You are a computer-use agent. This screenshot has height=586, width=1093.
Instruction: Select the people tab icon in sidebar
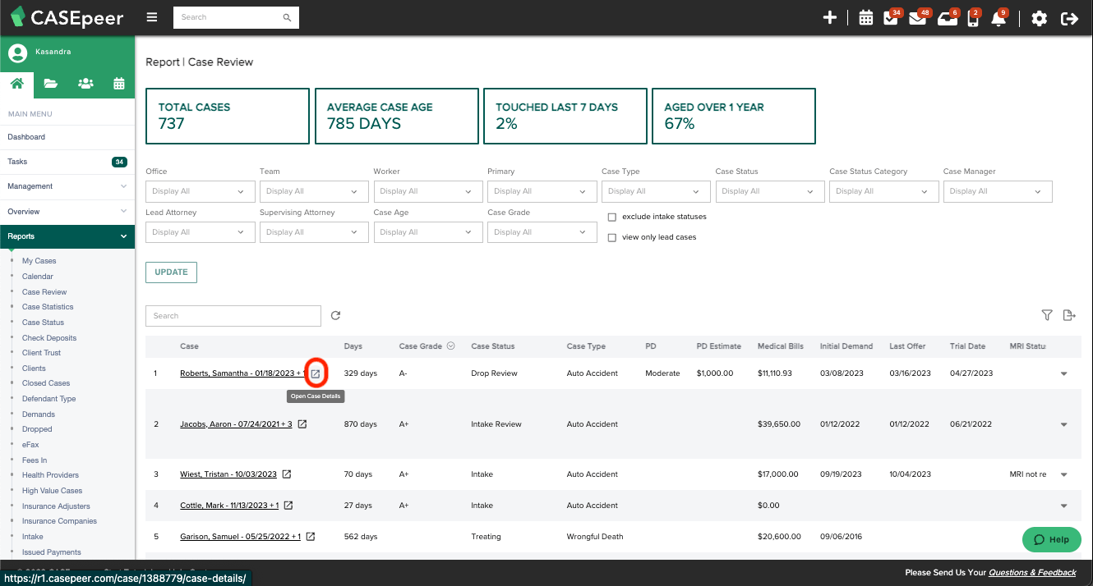pos(85,83)
